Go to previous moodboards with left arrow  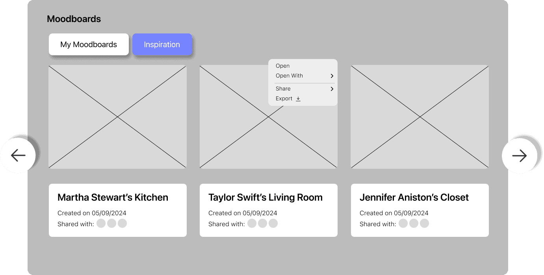click(x=18, y=155)
